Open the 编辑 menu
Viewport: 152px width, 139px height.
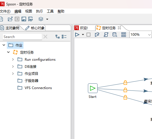coord(18,11)
